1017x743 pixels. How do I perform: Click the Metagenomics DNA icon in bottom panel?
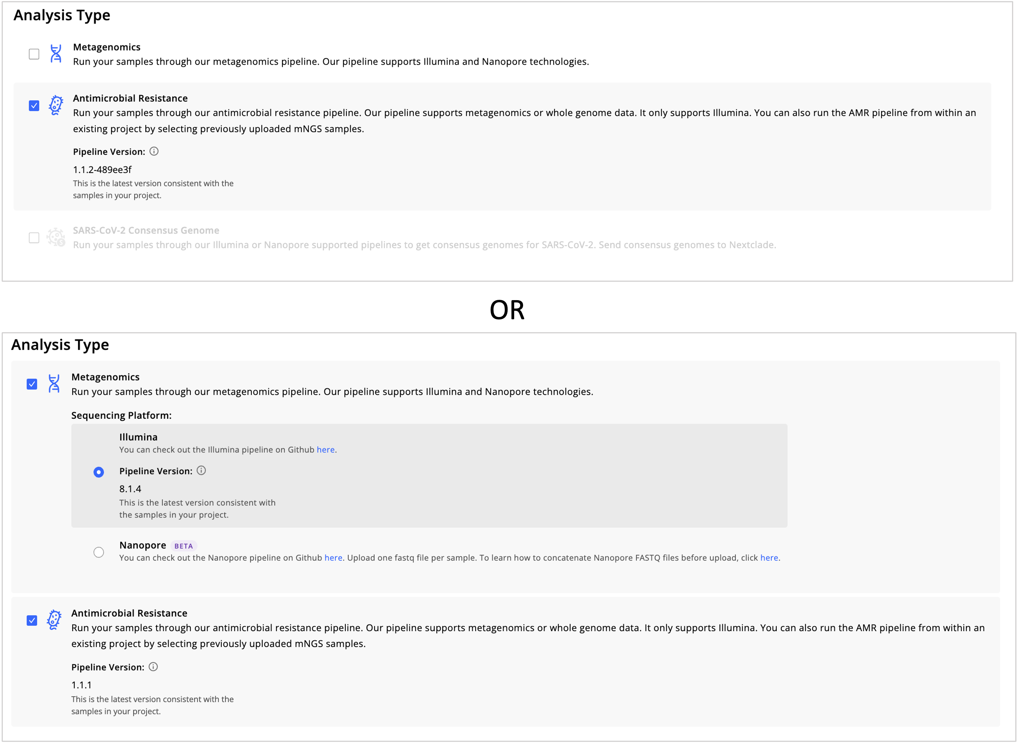click(x=54, y=384)
